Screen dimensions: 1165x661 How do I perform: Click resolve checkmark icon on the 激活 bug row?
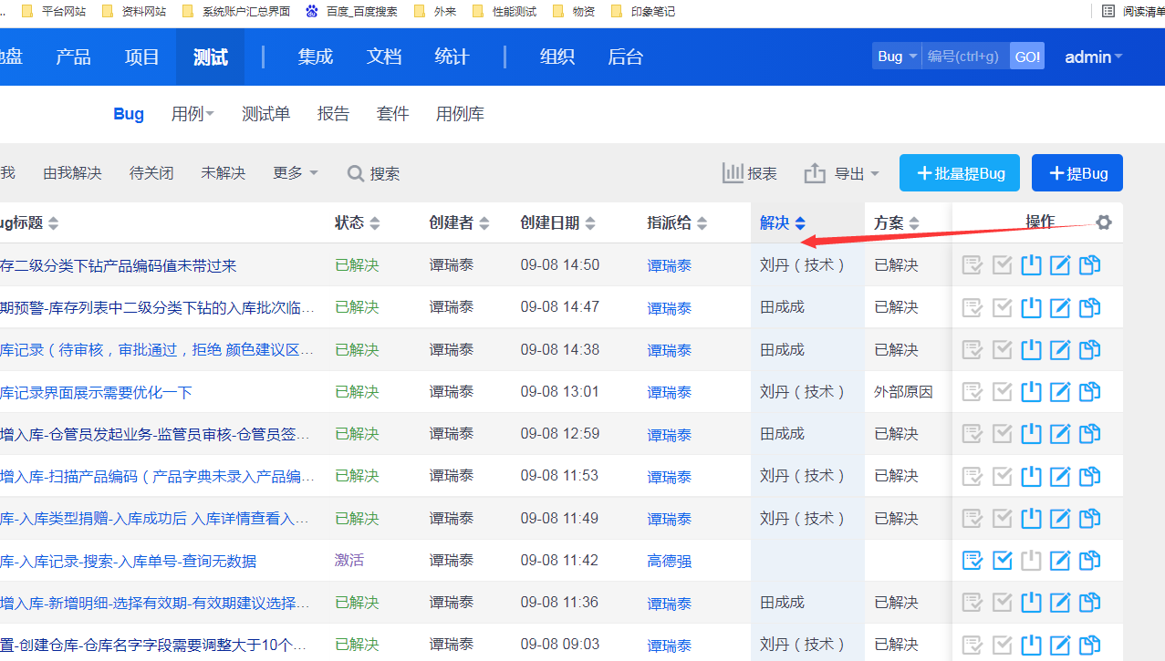coord(1002,561)
